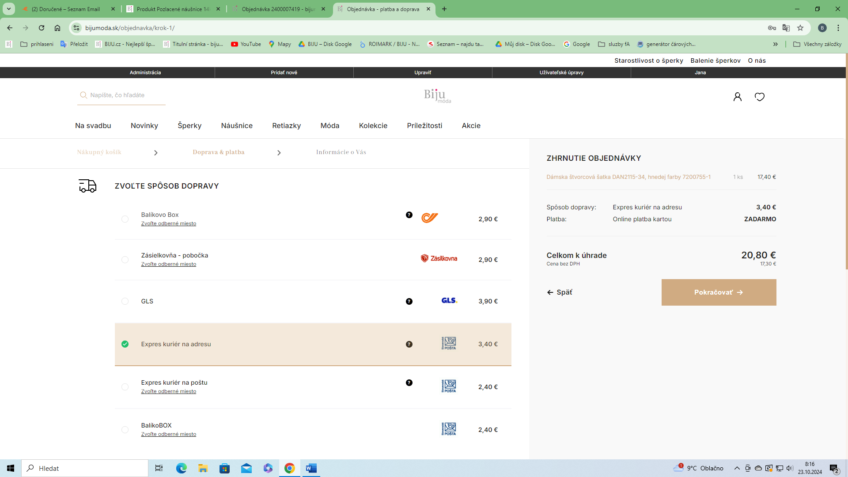848x477 pixels.
Task: Expand bookmarks overflow chevron
Action: [775, 44]
